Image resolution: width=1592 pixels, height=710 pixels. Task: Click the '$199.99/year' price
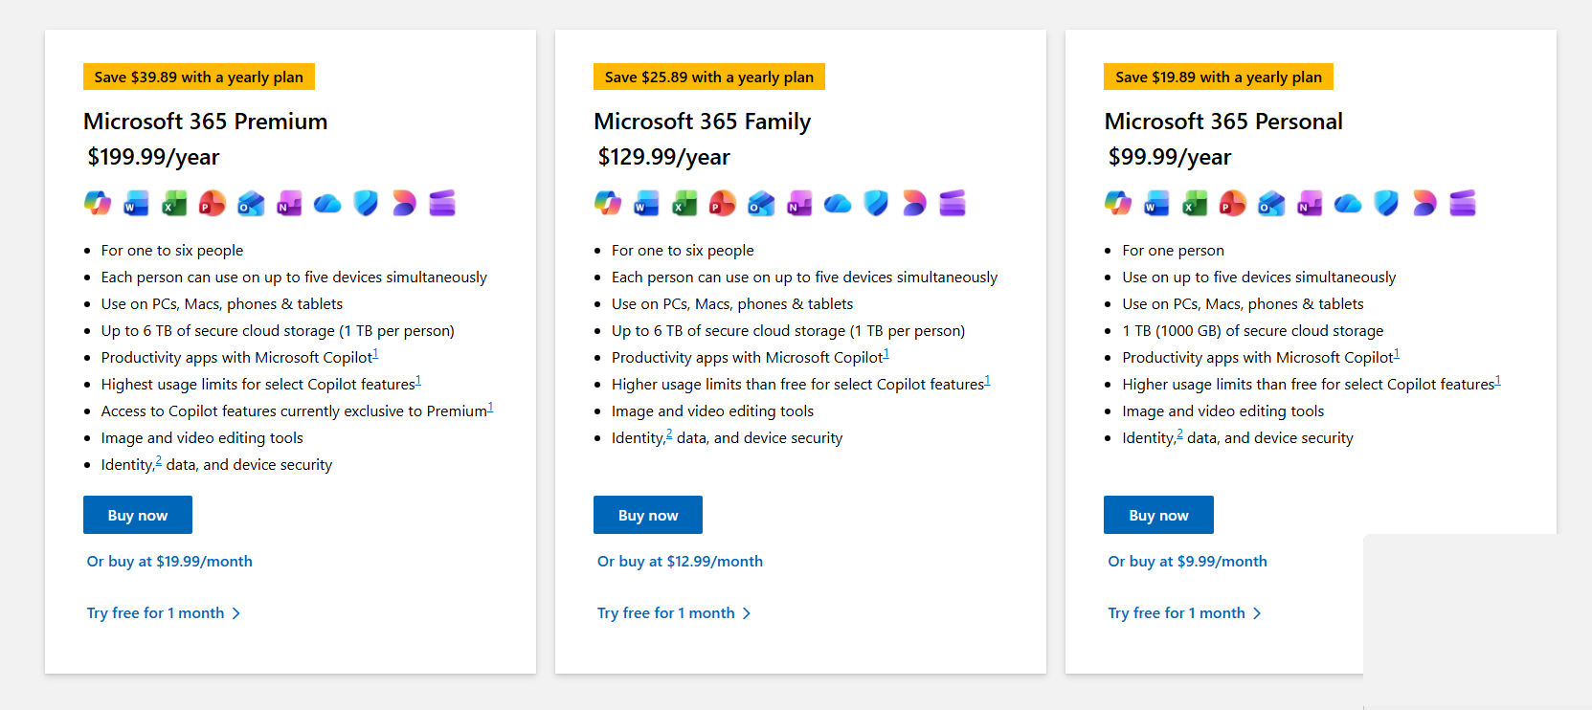pyautogui.click(x=153, y=157)
